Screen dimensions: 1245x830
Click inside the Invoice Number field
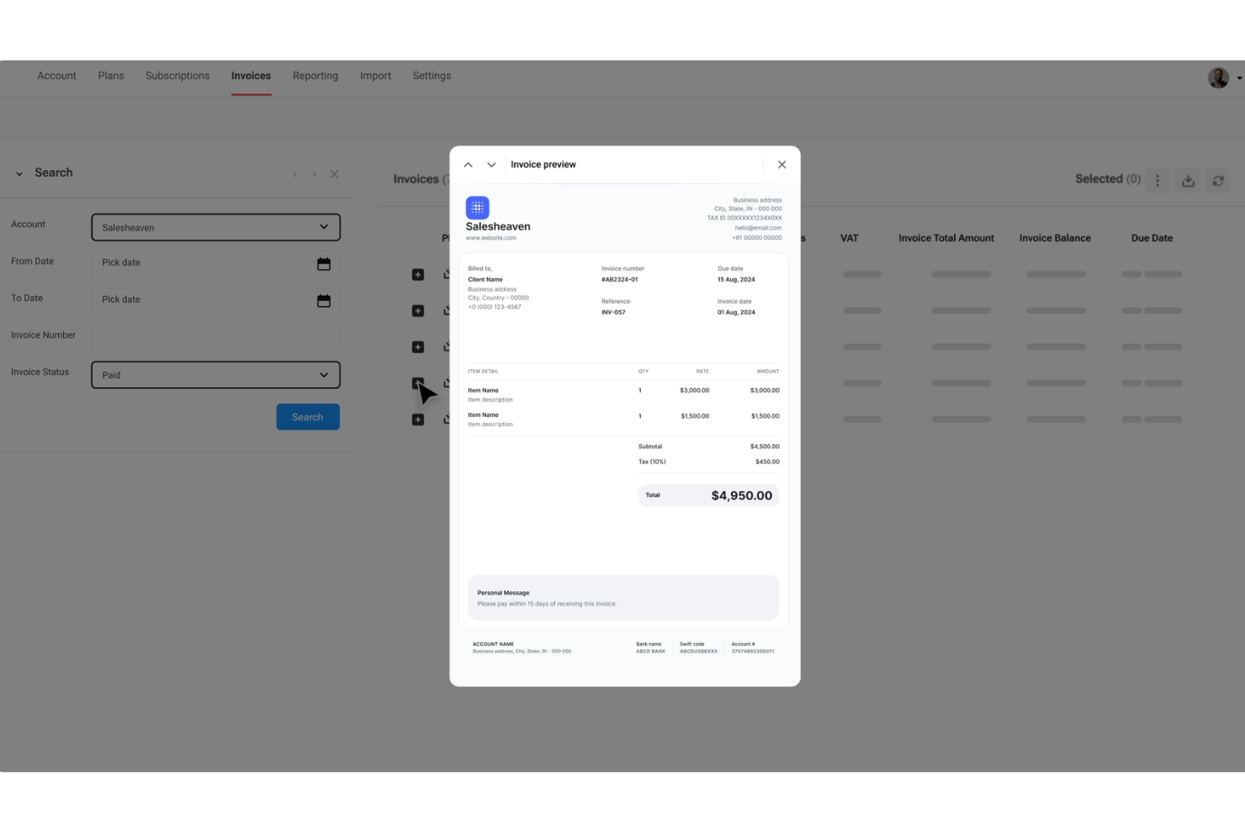[215, 337]
